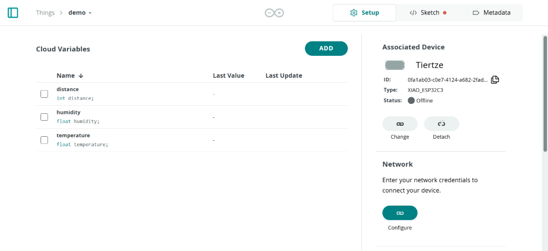The width and height of the screenshot is (548, 251).
Task: Click the int distance declaration text
Action: tap(75, 98)
